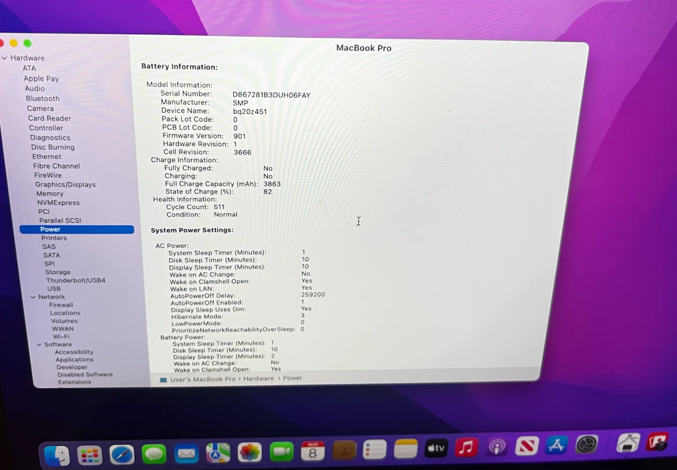The width and height of the screenshot is (677, 470).
Task: Select Wi-Fi under Network
Action: pyautogui.click(x=61, y=336)
